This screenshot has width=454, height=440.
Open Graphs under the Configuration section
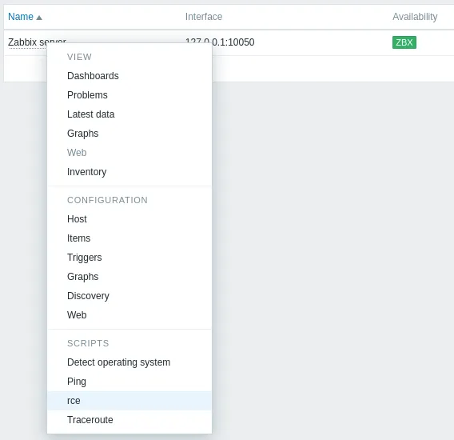coord(83,277)
